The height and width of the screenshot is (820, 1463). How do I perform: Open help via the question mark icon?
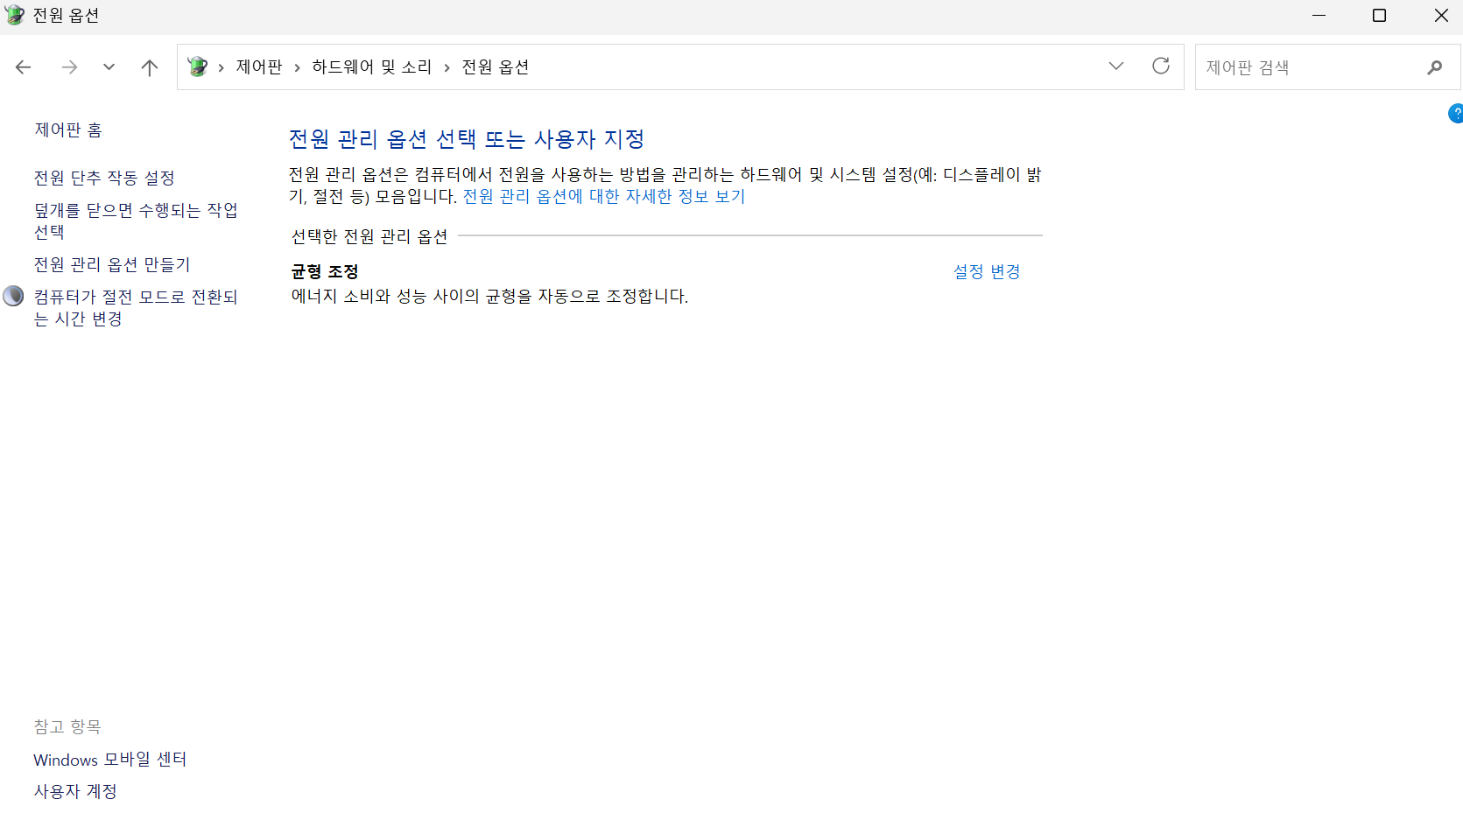click(1455, 113)
